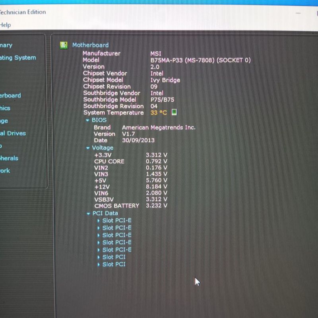Expand the last Slot PCI entry
This screenshot has width=318, height=318.
pos(99,264)
